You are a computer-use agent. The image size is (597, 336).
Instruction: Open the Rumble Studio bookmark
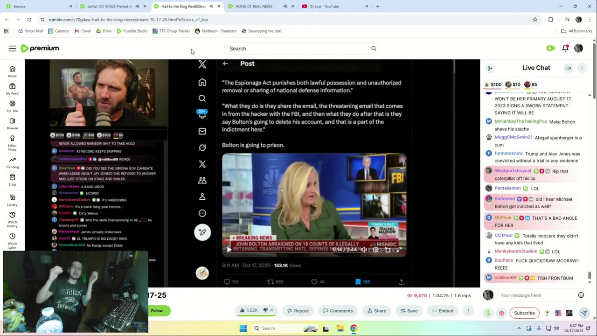click(132, 31)
